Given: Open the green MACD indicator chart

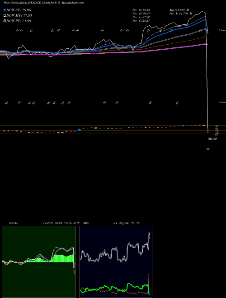Looking at the screenshot, I should [x=38, y=262].
